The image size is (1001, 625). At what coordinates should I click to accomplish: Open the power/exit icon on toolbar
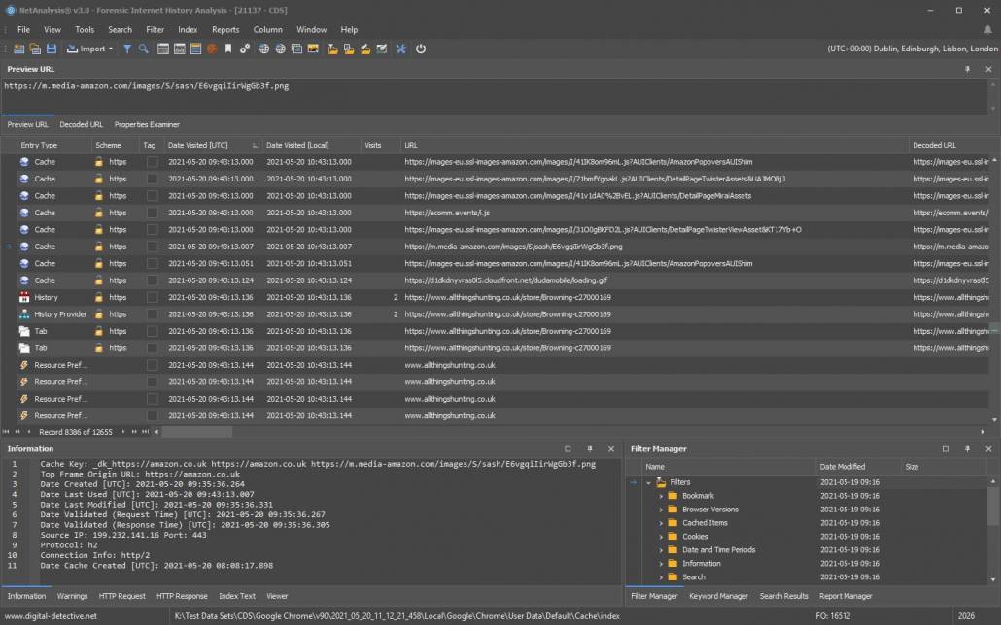pos(420,49)
